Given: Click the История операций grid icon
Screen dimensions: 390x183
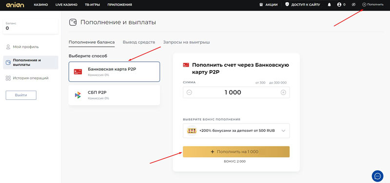Looking at the screenshot, I should click(8, 78).
